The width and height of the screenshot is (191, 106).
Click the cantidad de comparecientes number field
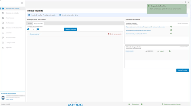(33, 29)
